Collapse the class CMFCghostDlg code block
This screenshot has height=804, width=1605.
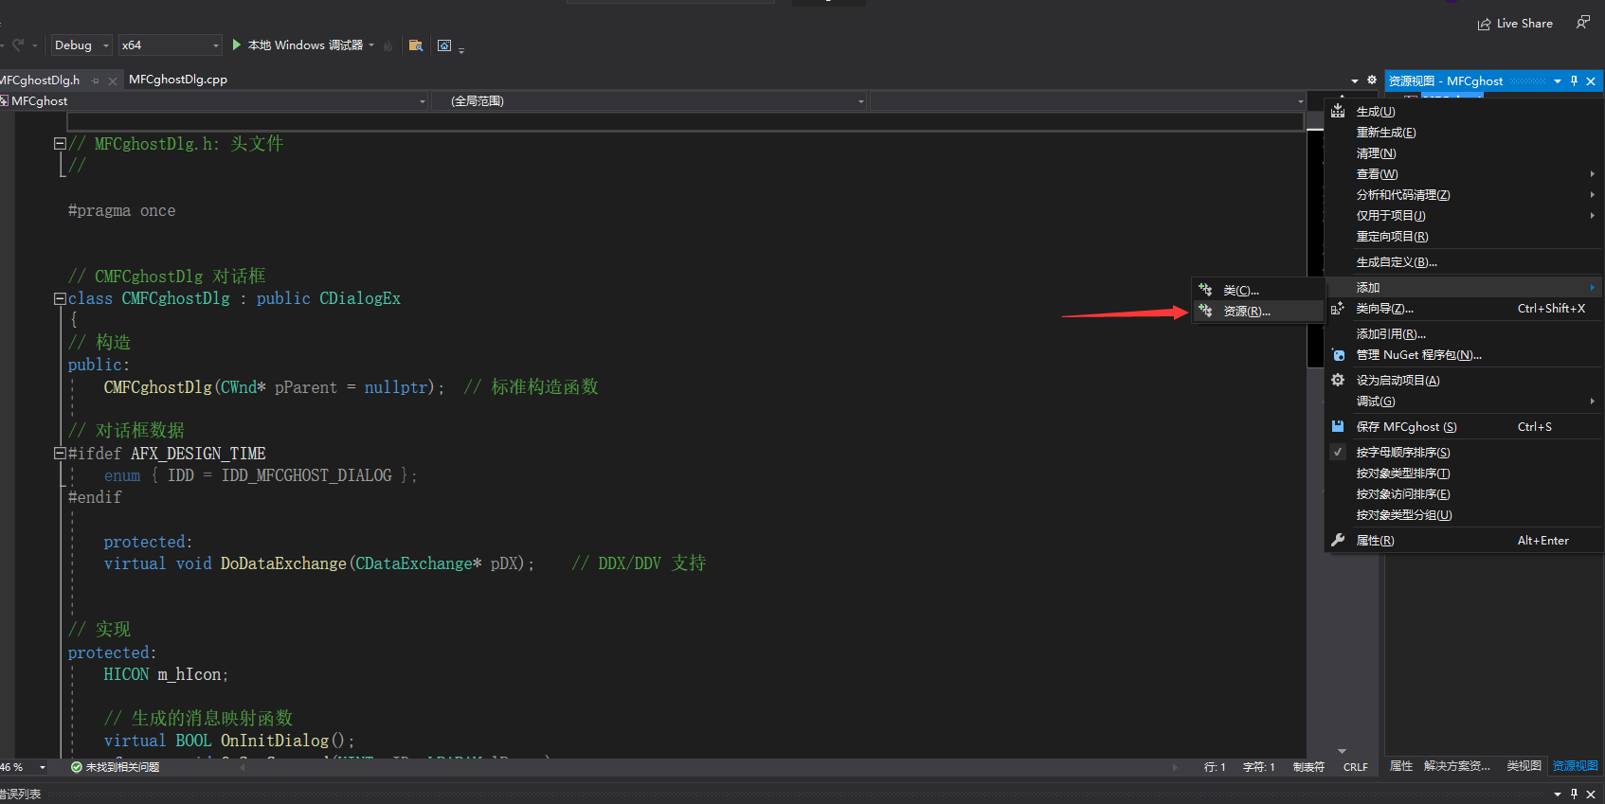[60, 298]
